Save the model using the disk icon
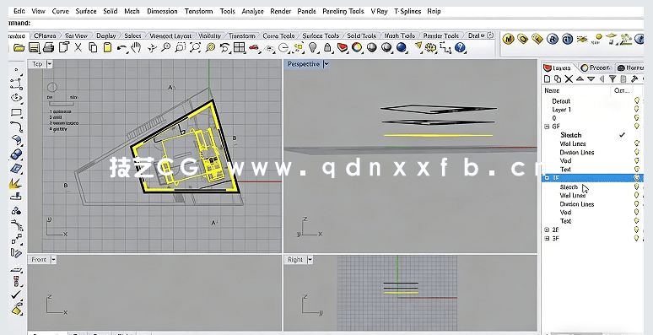Image resolution: width=653 pixels, height=335 pixels. click(34, 48)
